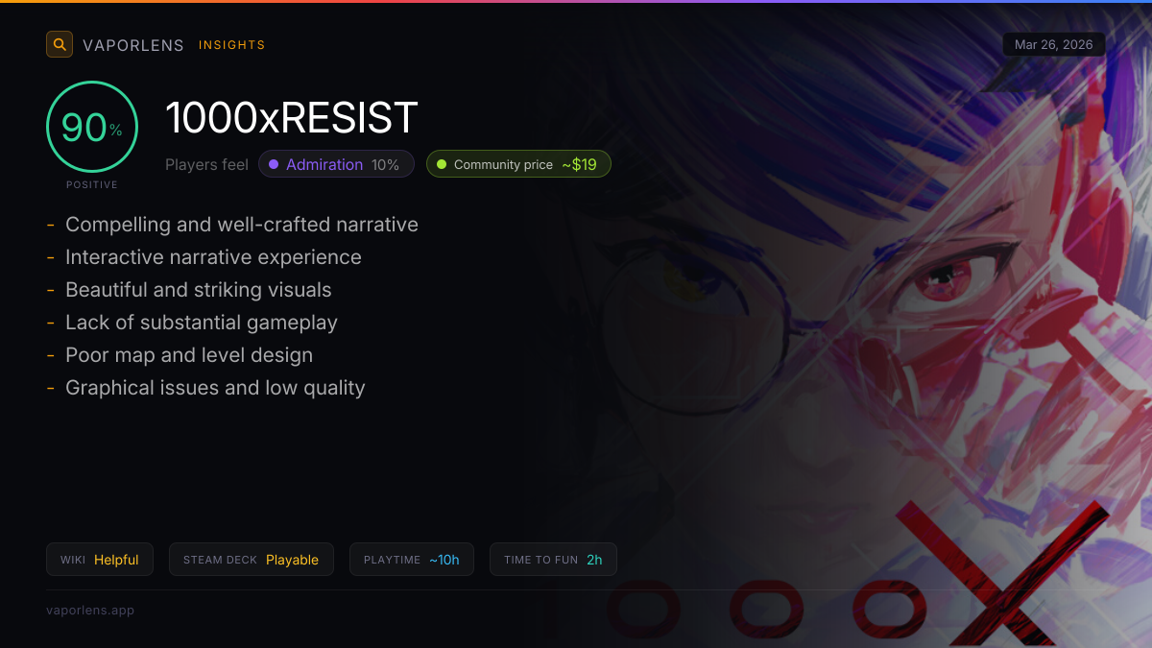1152x648 pixels.
Task: Select the 1000xRESIST game title
Action: [292, 118]
